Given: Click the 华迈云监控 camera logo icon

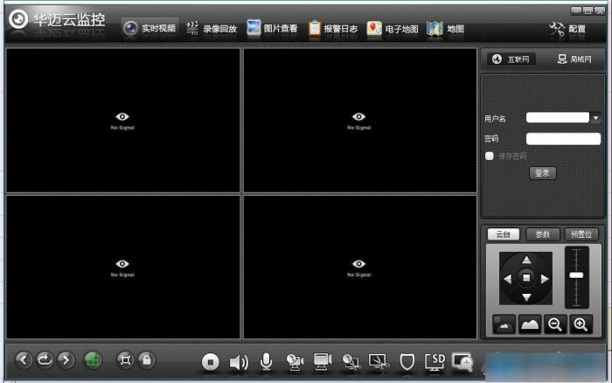Looking at the screenshot, I should [18, 18].
